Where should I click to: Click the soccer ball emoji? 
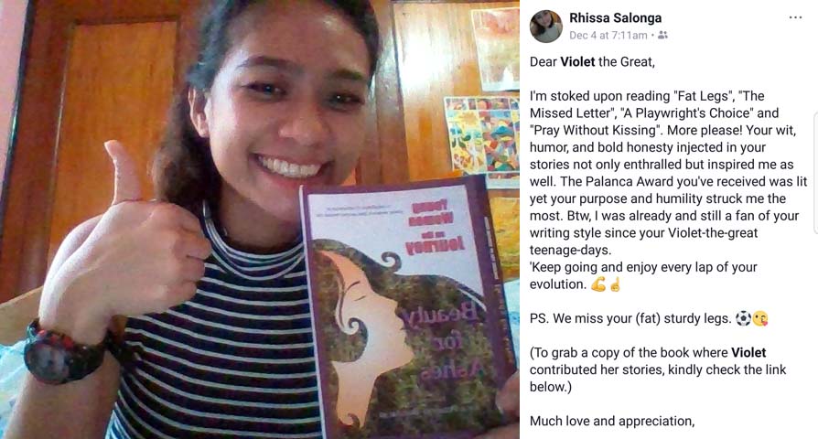pos(743,318)
